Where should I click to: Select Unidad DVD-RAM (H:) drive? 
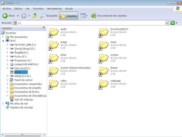point(26,64)
